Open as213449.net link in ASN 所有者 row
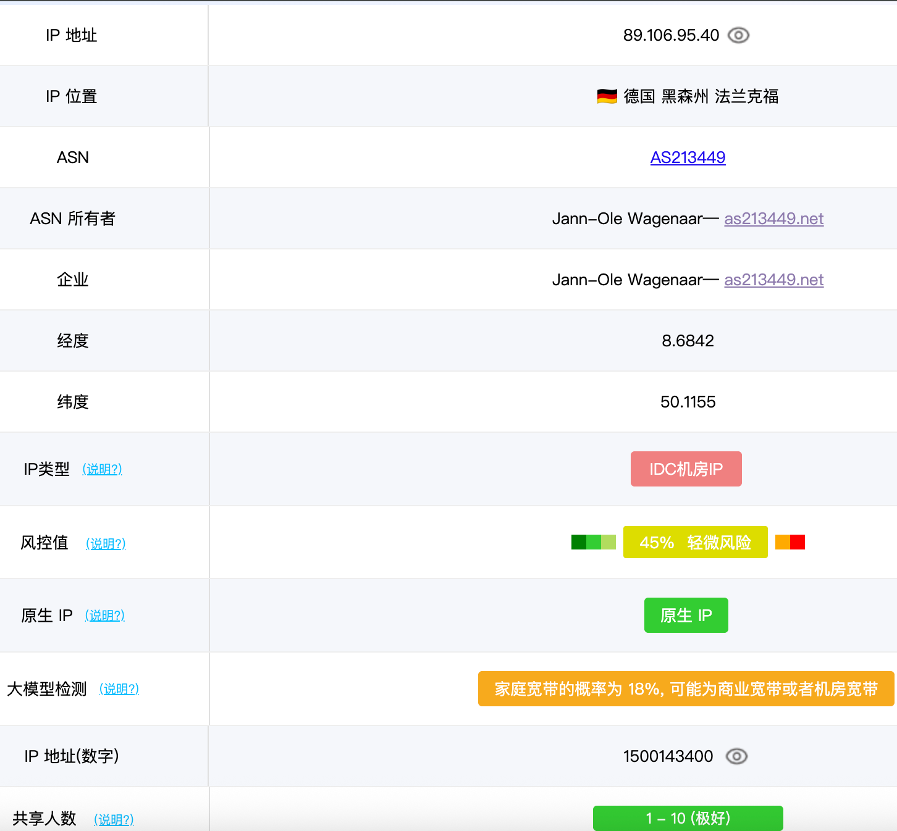 coord(773,219)
